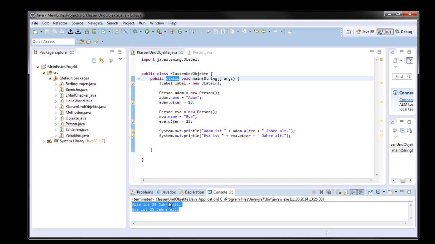
Task: Open the Debug button dropdown arrow
Action: [141, 32]
